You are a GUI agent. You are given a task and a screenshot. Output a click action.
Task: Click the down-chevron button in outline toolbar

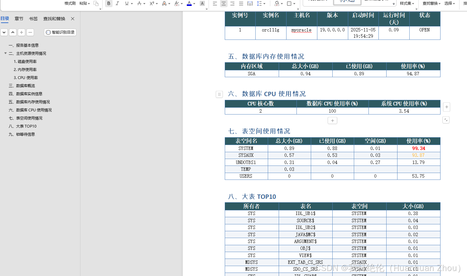coord(4,32)
